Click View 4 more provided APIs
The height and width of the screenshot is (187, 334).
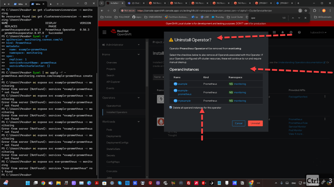click(296, 134)
